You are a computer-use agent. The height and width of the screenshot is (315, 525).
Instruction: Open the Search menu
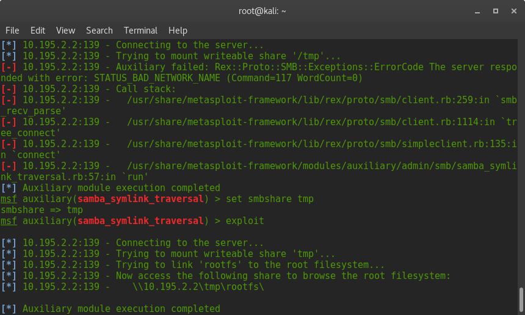[100, 31]
